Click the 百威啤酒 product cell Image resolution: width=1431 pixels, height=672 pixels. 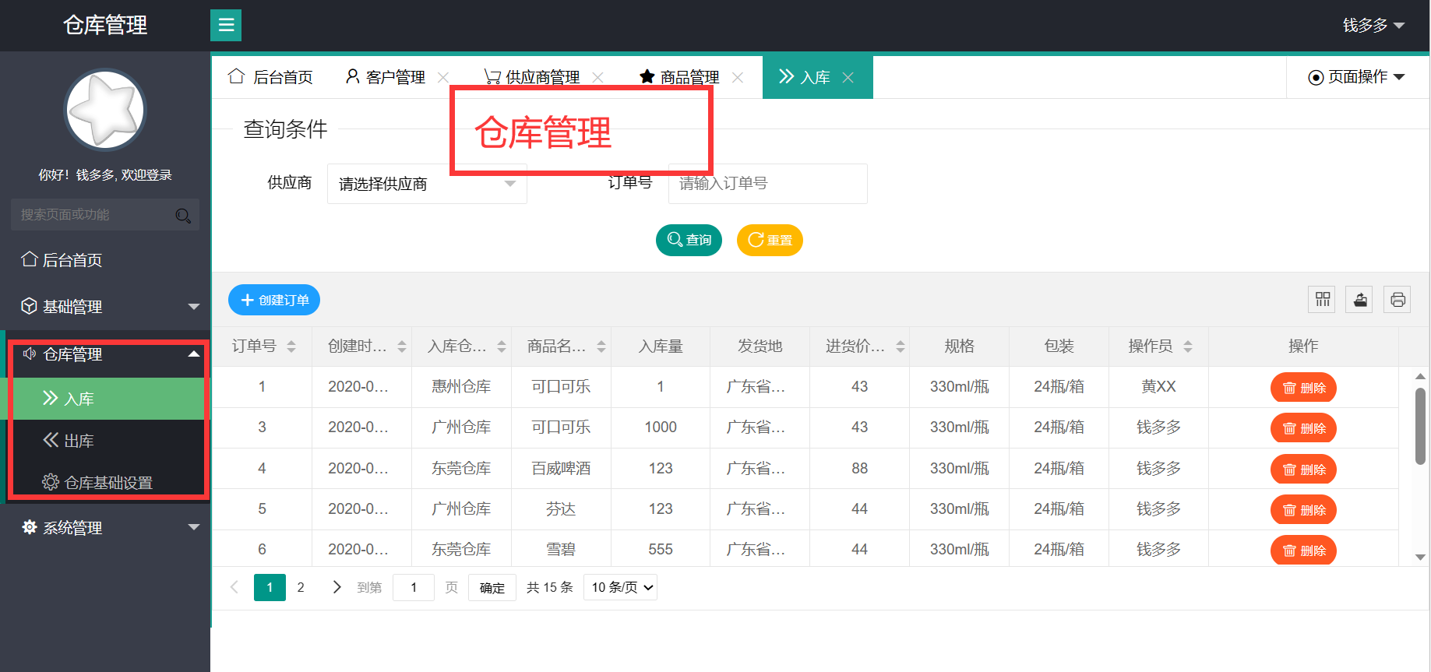coord(561,469)
